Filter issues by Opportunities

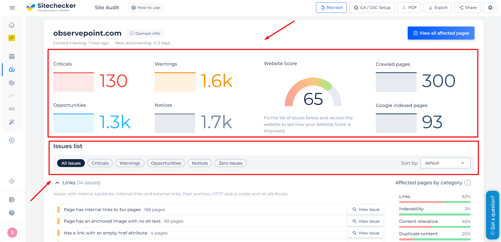coord(166,163)
